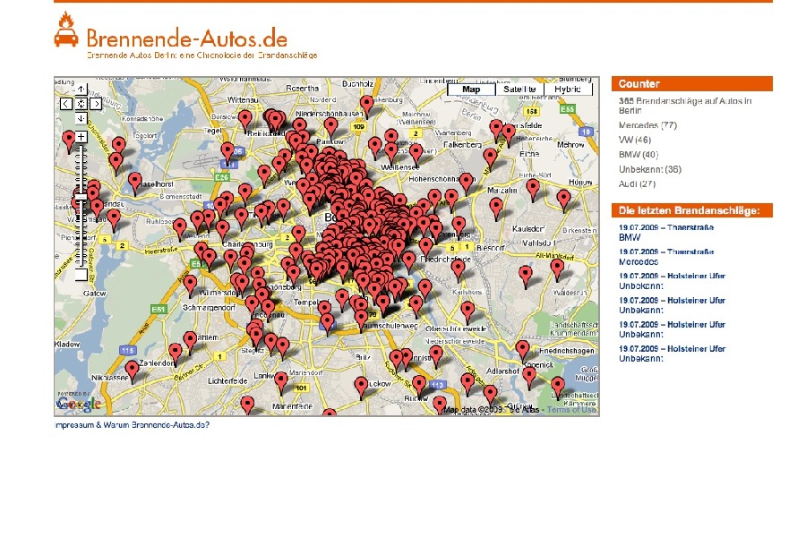Viewport: 806px width, 537px height.
Task: Click the Unbekannt (36) counter entry
Action: pos(650,169)
